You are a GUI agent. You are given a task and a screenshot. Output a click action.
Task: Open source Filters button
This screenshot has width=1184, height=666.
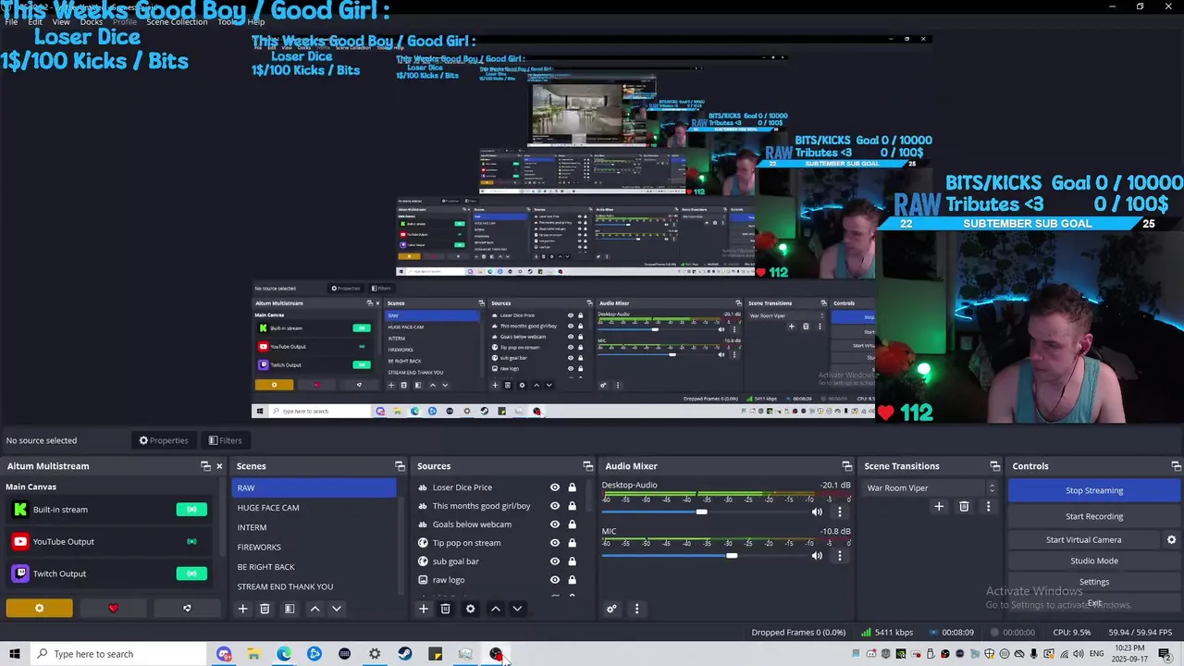click(225, 440)
